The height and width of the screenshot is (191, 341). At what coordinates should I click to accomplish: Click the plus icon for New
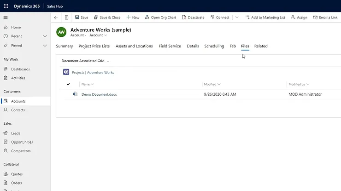pyautogui.click(x=128, y=17)
